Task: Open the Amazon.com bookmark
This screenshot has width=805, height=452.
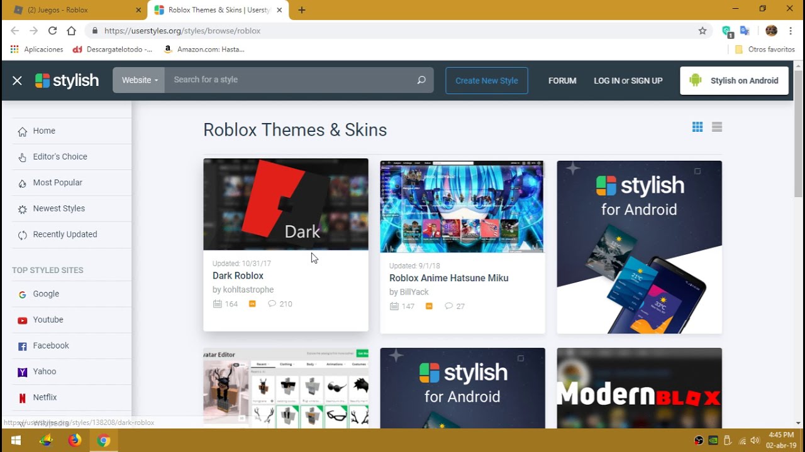Action: point(204,49)
